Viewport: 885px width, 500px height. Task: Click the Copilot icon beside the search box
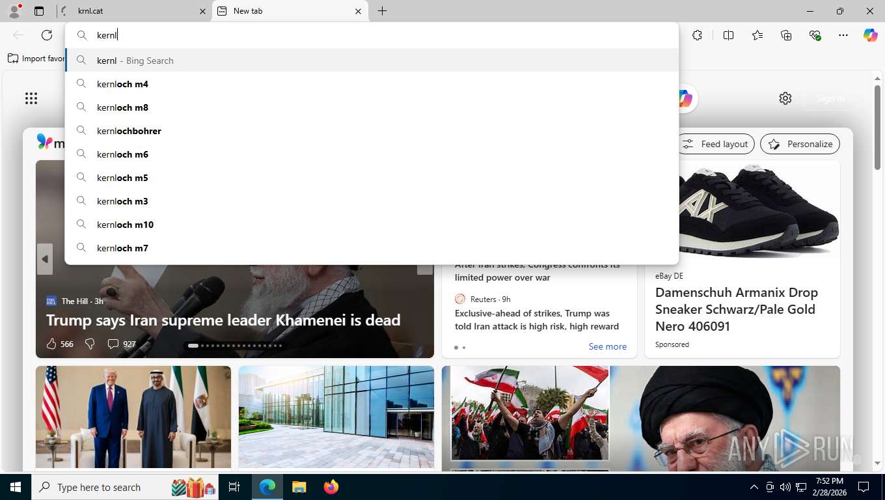[x=685, y=98]
